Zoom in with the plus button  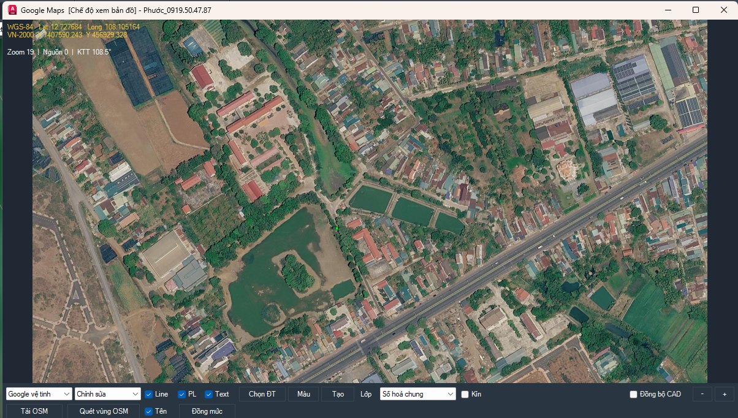725,394
